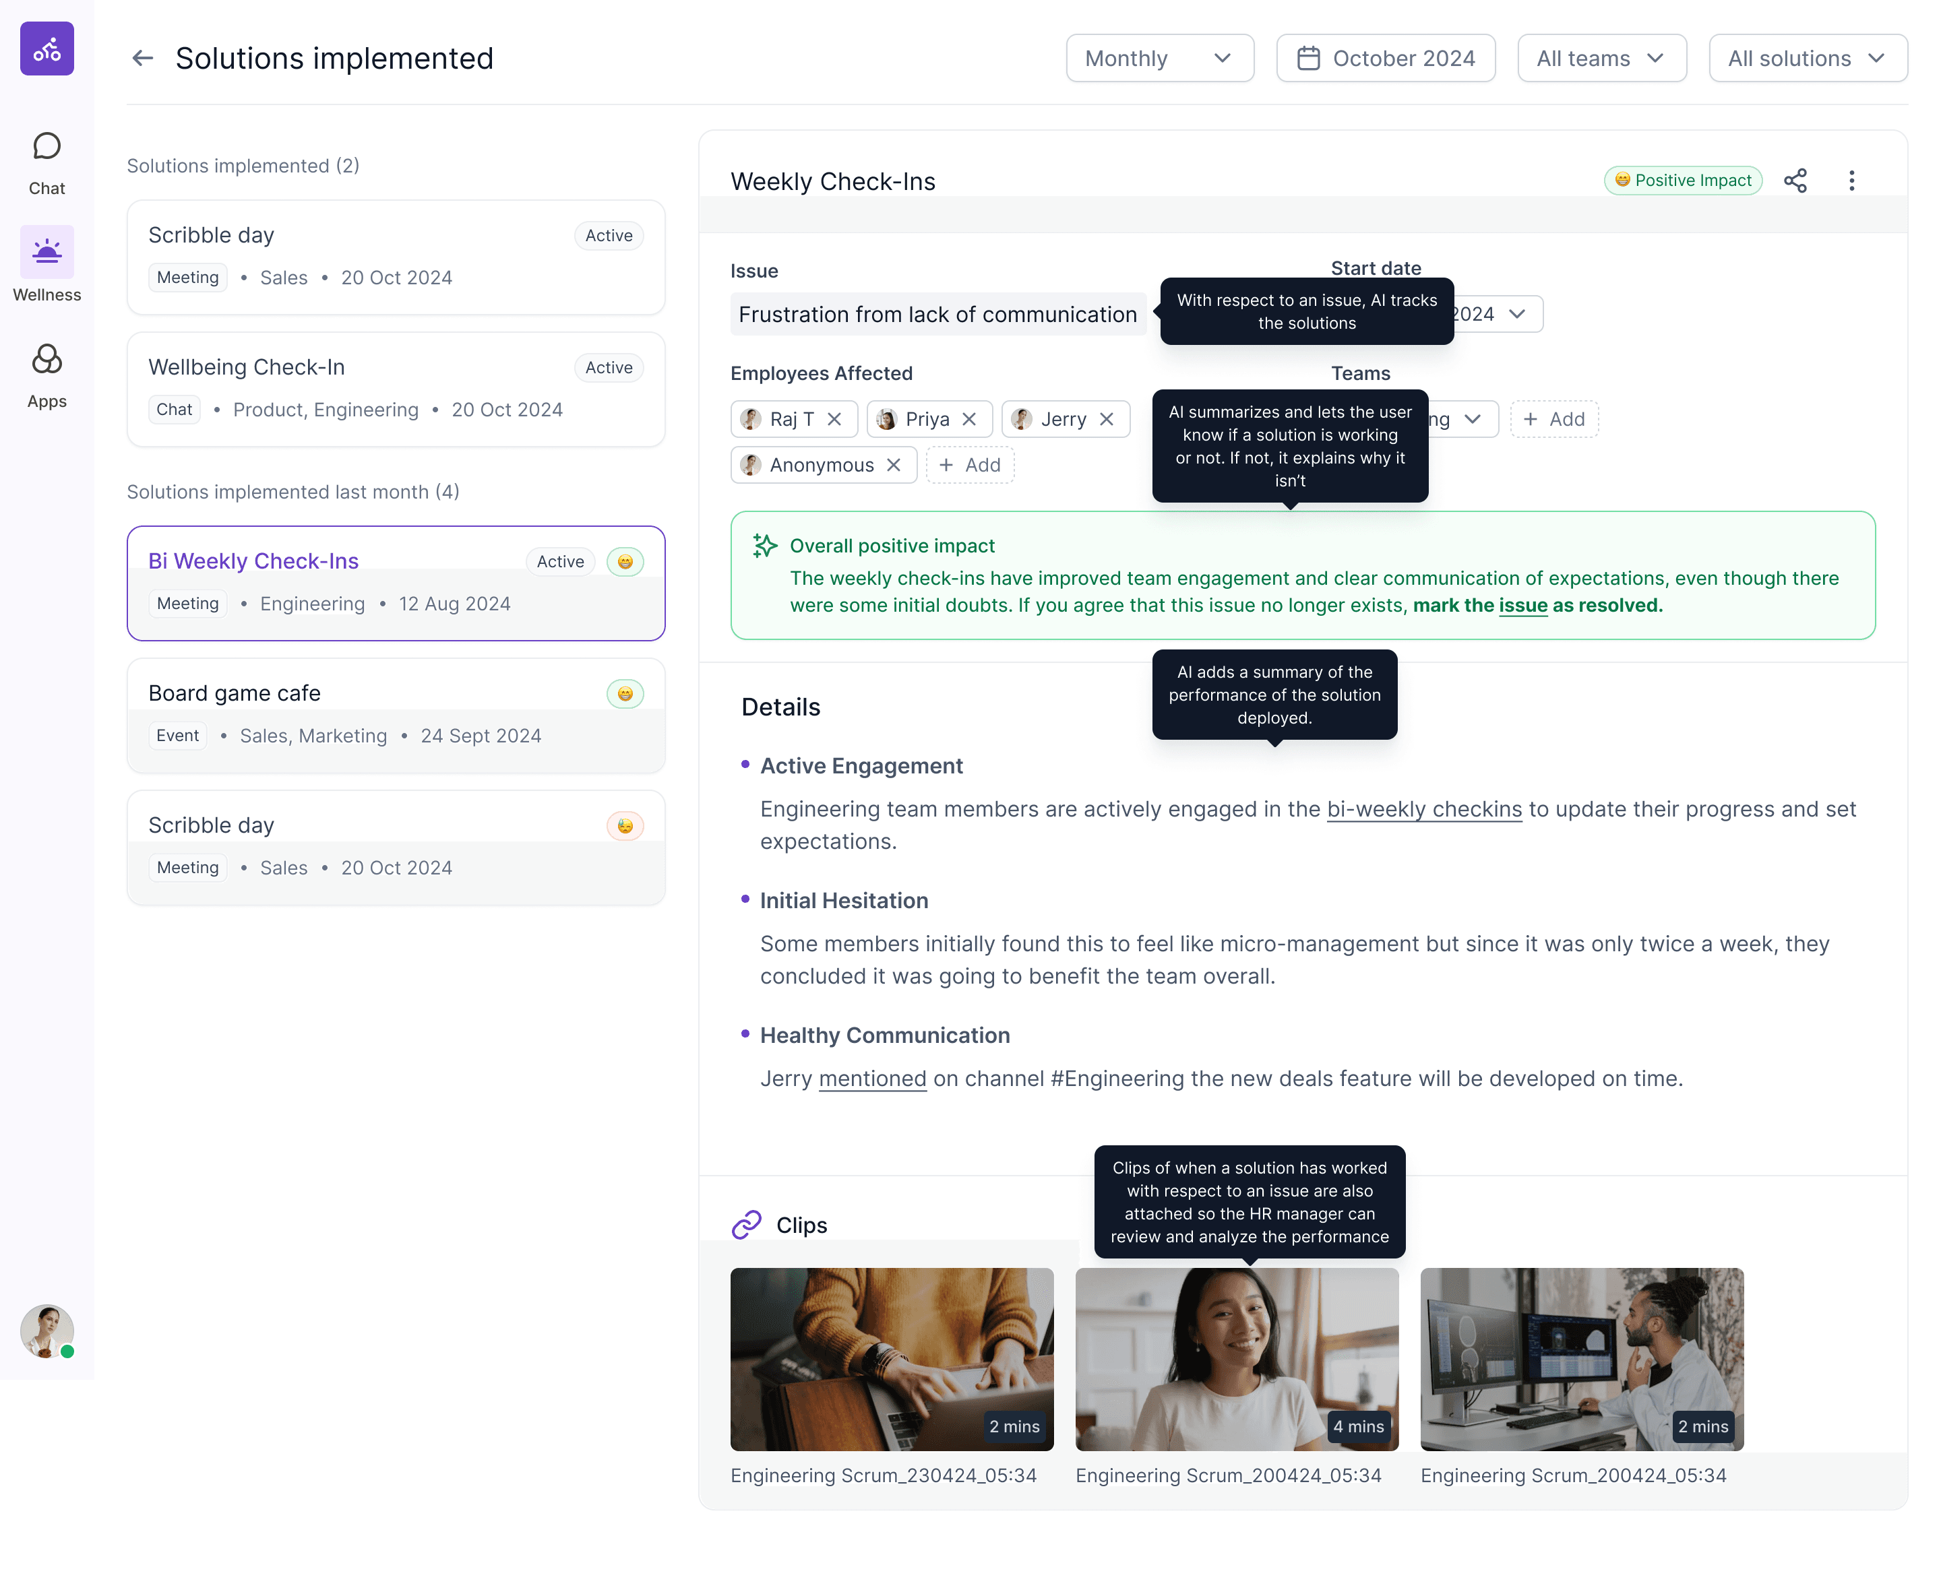1941x1594 pixels.
Task: Click the back arrow beside Solutions implemented
Action: pyautogui.click(x=142, y=58)
